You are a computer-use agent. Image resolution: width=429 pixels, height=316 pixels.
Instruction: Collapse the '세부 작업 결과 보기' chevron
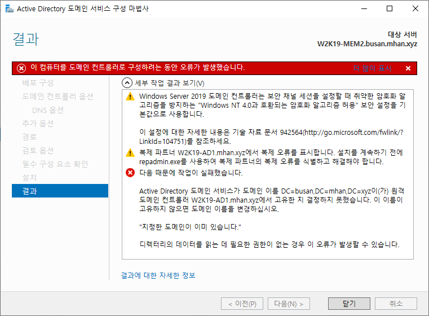pyautogui.click(x=127, y=83)
